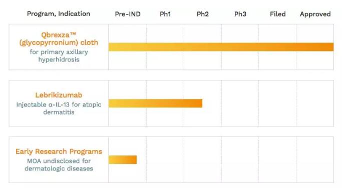Select the Ph3 column header
This screenshot has width=342, height=188.
[240, 14]
